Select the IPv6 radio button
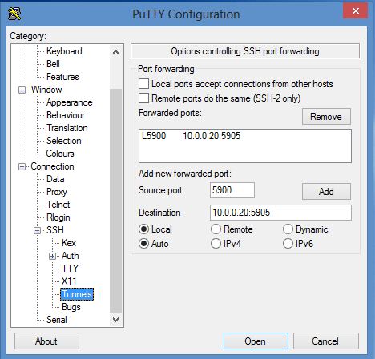Viewport: 375px width, 359px height. click(288, 244)
